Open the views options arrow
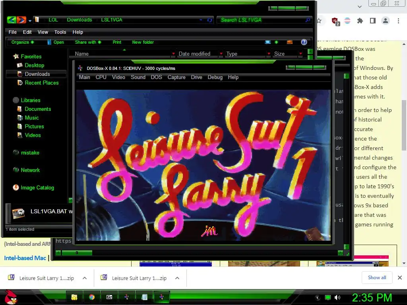The height and width of the screenshot is (305, 407). [276, 42]
